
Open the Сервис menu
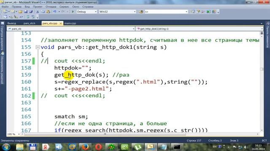click(x=64, y=7)
